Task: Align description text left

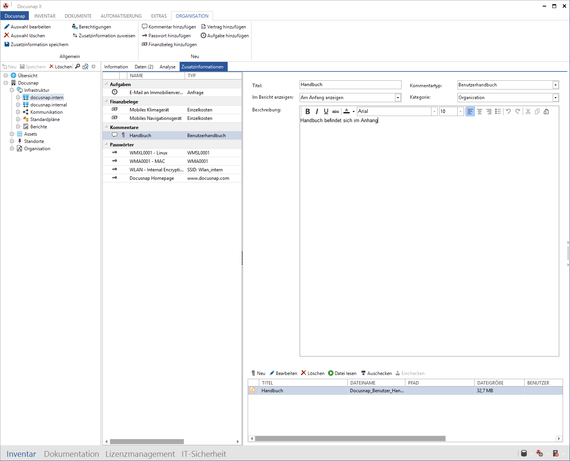Action: 470,111
